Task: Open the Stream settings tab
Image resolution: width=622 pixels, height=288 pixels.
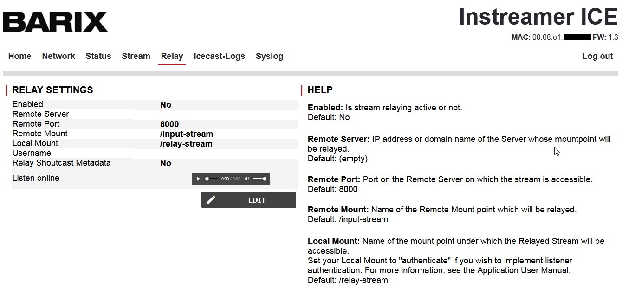Action: 136,56
